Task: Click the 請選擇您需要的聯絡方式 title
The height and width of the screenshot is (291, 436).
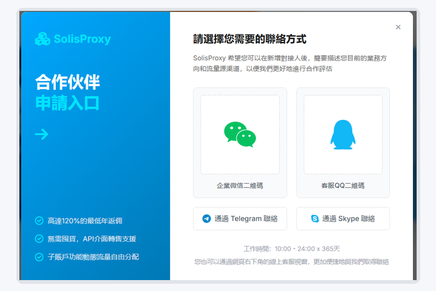Action: pos(249,39)
